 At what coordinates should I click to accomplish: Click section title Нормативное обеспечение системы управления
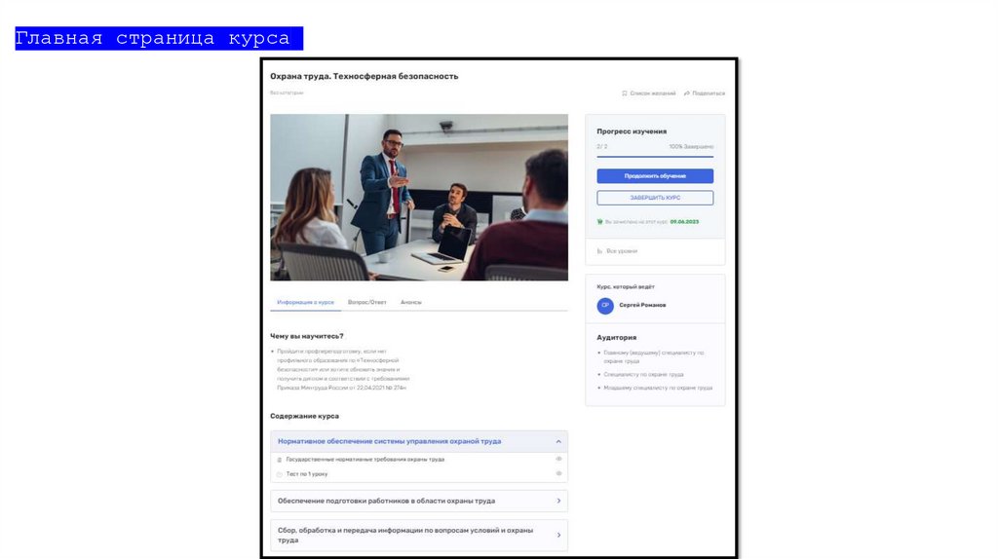click(389, 441)
